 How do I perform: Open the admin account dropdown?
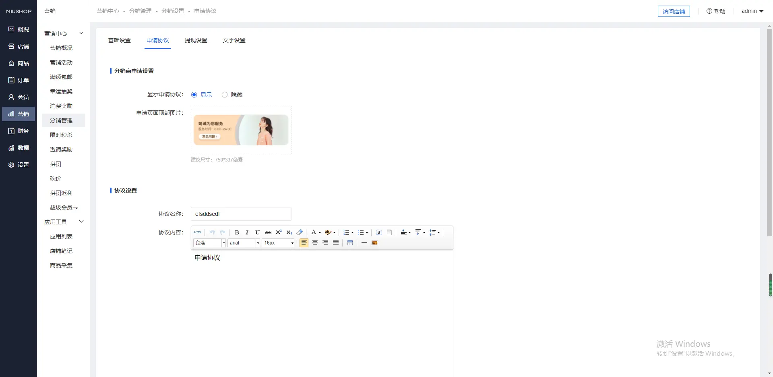pyautogui.click(x=752, y=11)
